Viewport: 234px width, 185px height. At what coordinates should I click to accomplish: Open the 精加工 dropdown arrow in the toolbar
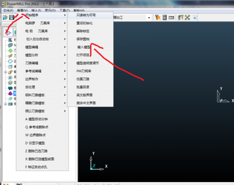pos(149,18)
